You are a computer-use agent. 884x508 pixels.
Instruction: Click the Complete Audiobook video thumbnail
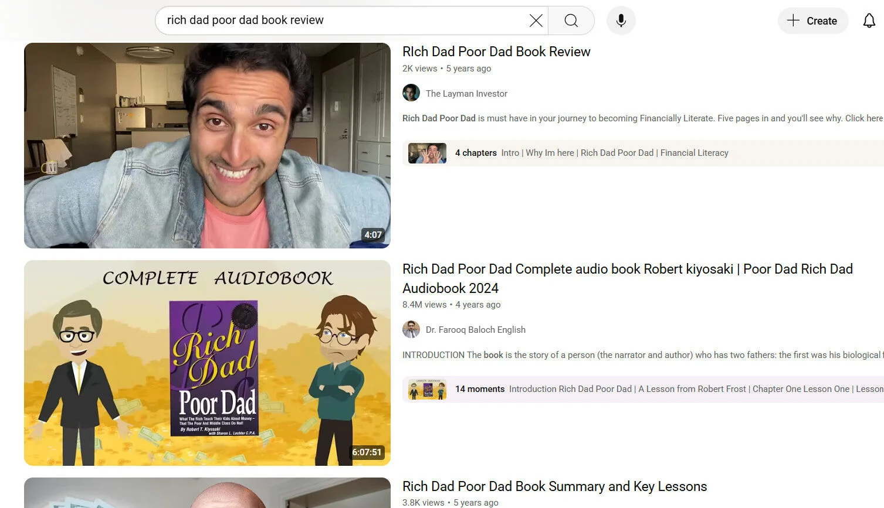coord(206,363)
